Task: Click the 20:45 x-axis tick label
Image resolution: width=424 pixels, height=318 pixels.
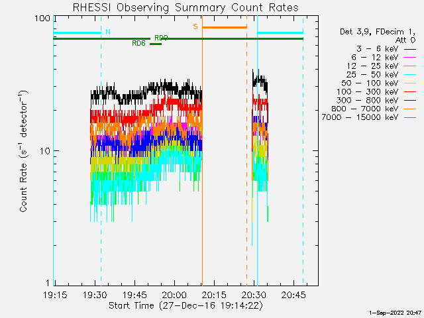Action: tap(293, 295)
